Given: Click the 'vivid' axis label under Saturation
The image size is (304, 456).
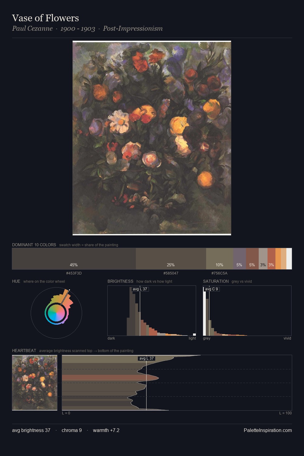Looking at the screenshot, I should tap(287, 338).
